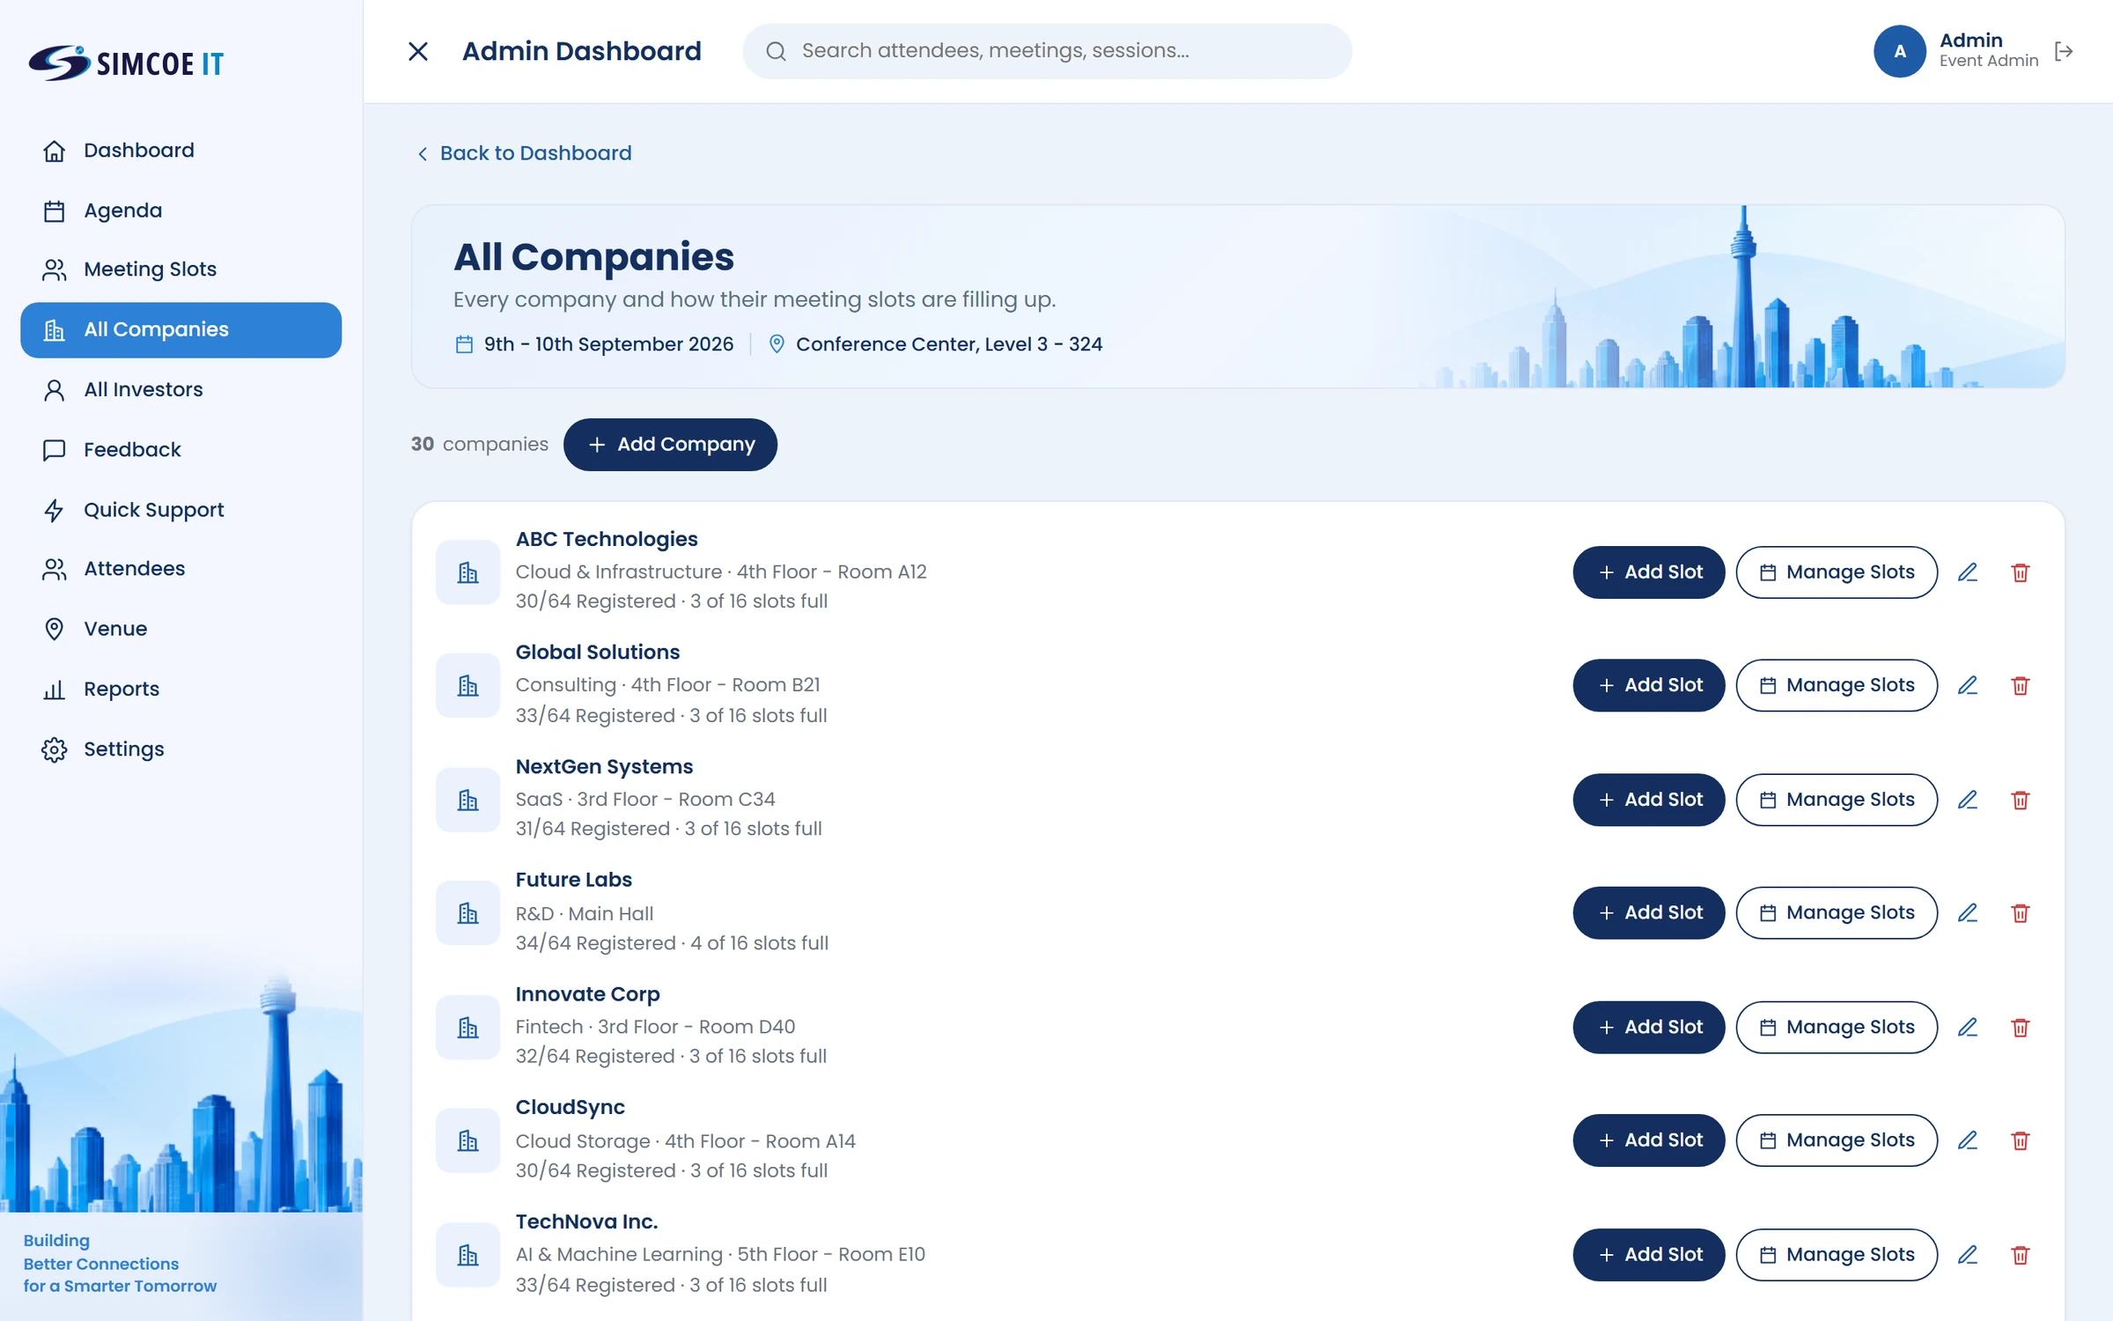The height and width of the screenshot is (1321, 2113).
Task: Click the Add Company button
Action: pyautogui.click(x=670, y=445)
